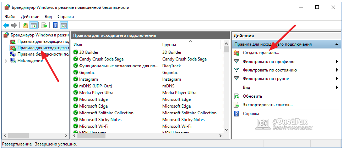Viewport: 343px width, 149px height.
Task: Click the green check icon beside Instagram
Action: [76, 79]
